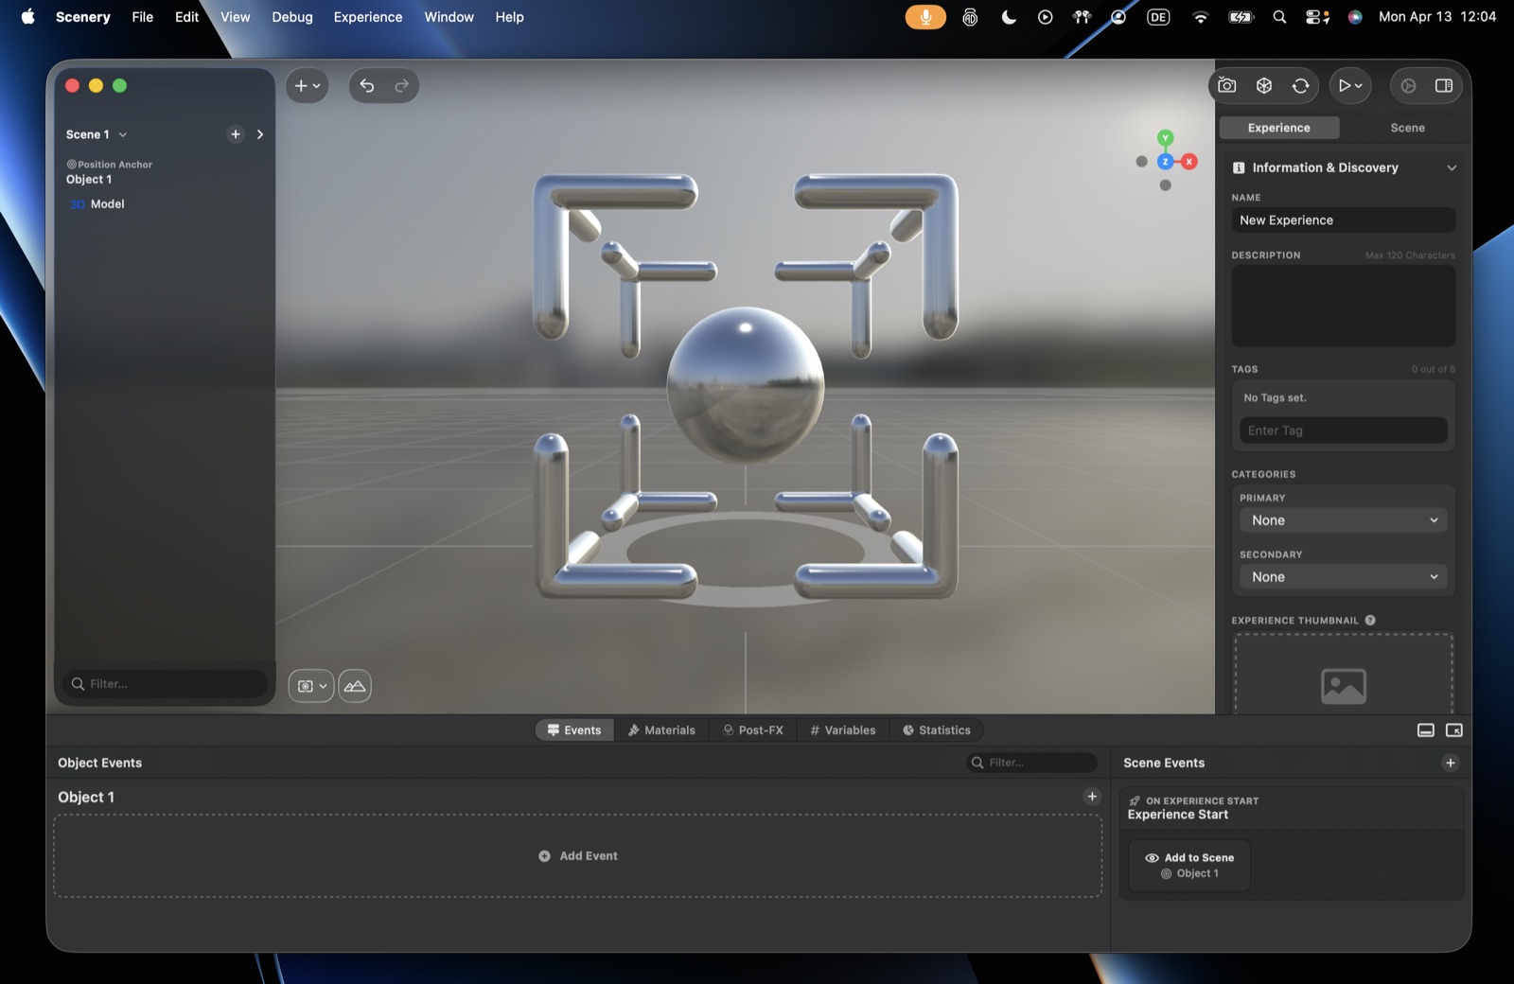Select the Experience Start scene event
The height and width of the screenshot is (984, 1514).
[1291, 808]
